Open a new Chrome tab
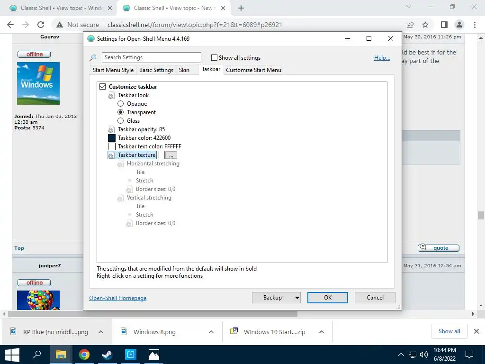Image resolution: width=485 pixels, height=364 pixels. 241,8
